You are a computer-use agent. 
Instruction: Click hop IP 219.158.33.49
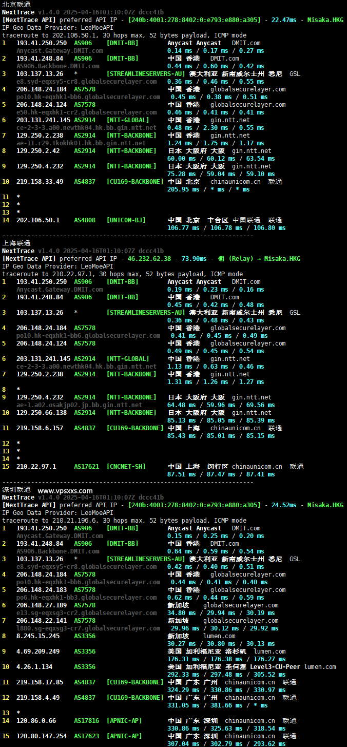[x=40, y=182]
